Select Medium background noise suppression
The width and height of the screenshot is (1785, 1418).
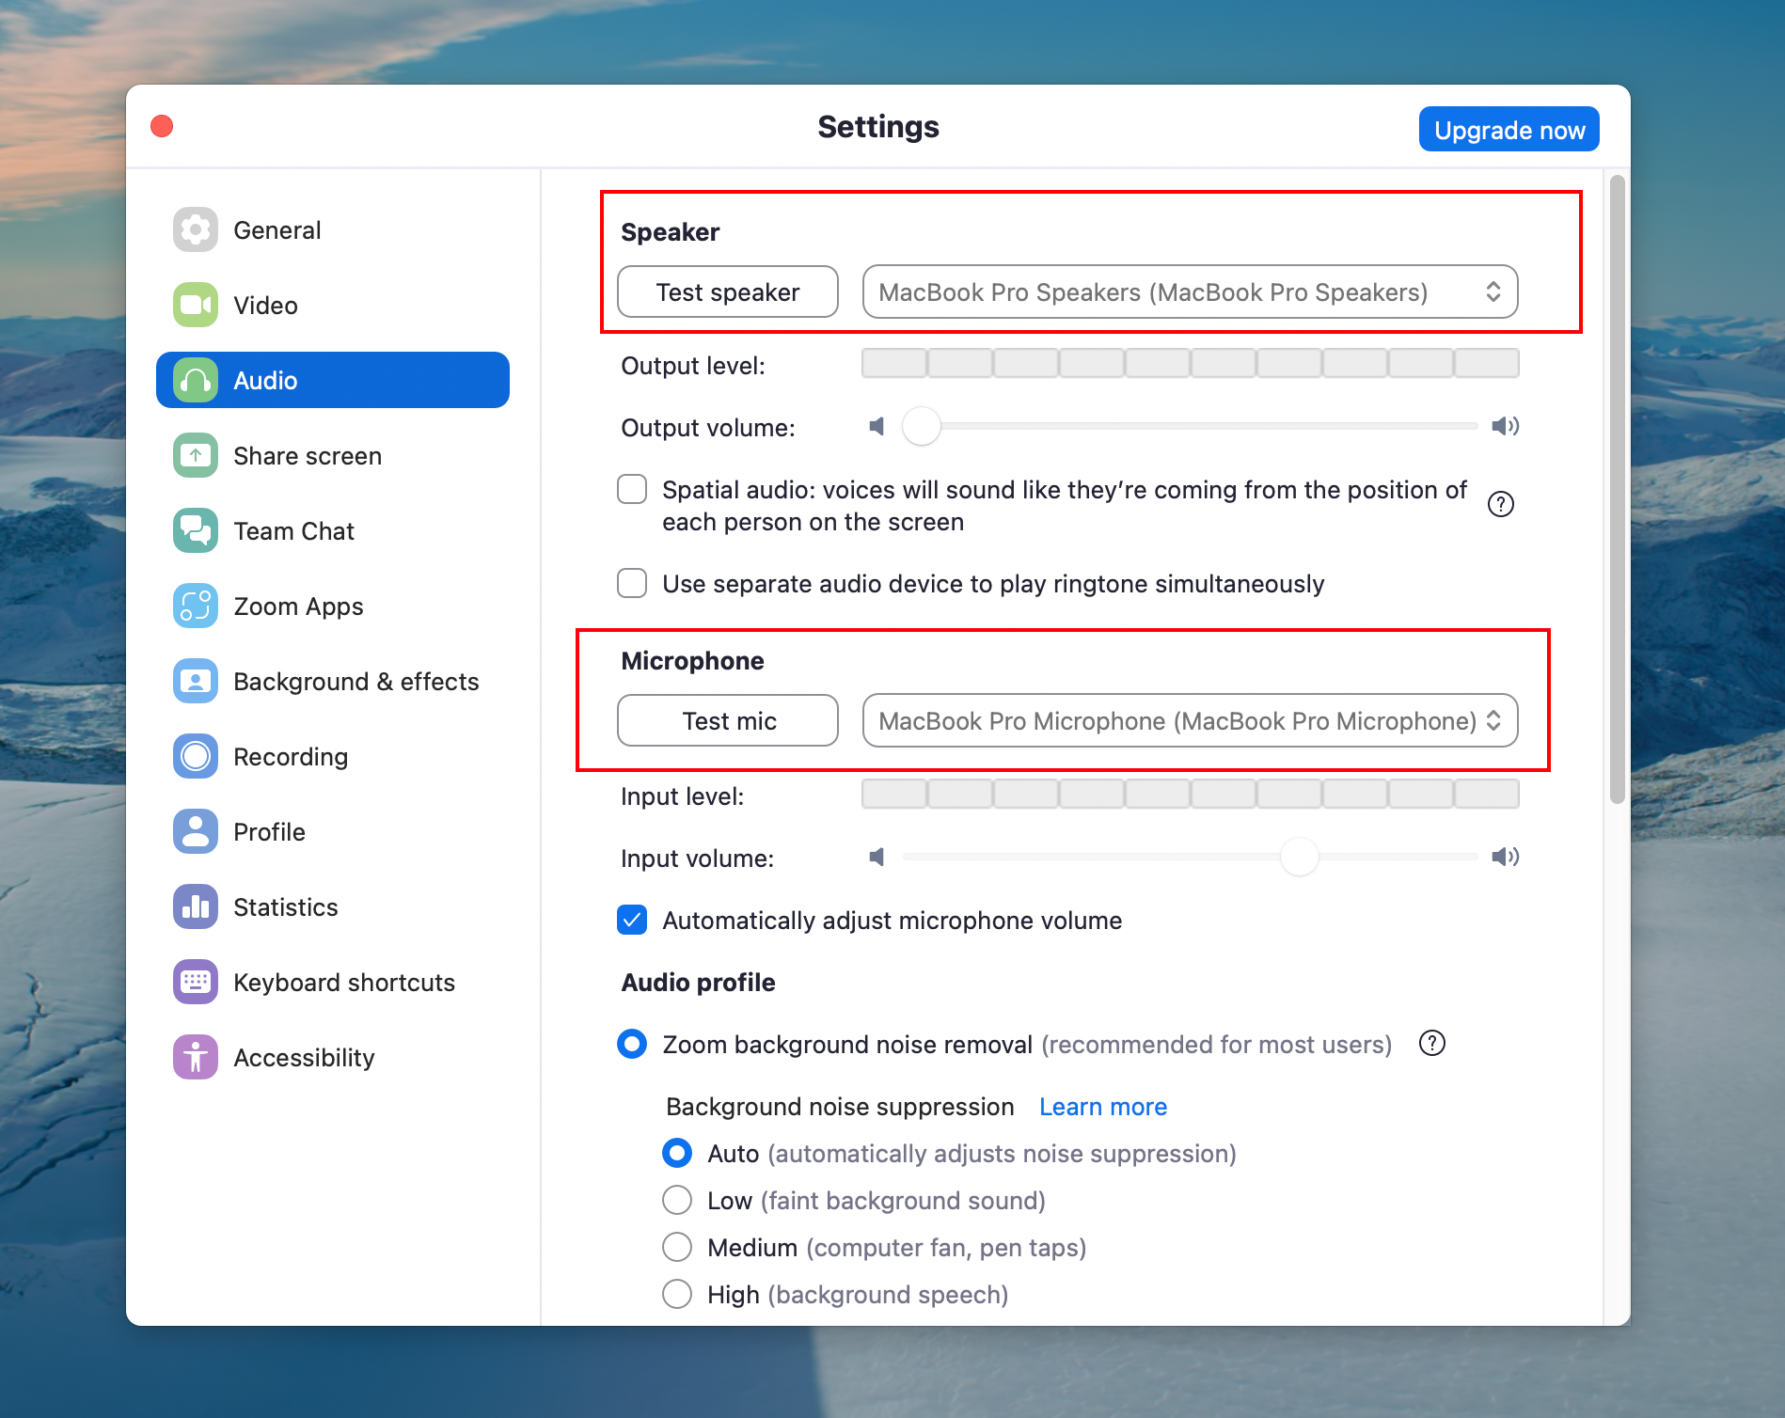[x=677, y=1247]
